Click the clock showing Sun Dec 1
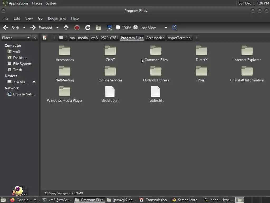This screenshot has height=203, width=270. point(253,3)
